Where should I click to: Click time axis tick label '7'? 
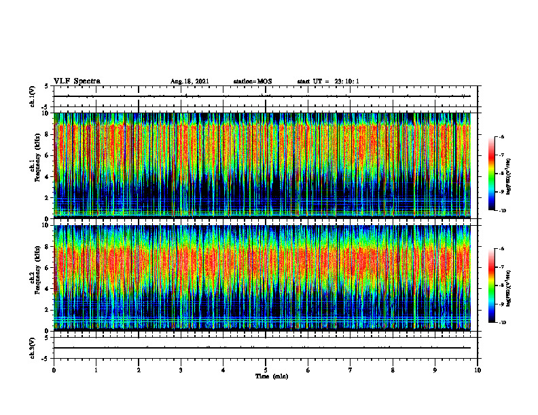(x=351, y=370)
